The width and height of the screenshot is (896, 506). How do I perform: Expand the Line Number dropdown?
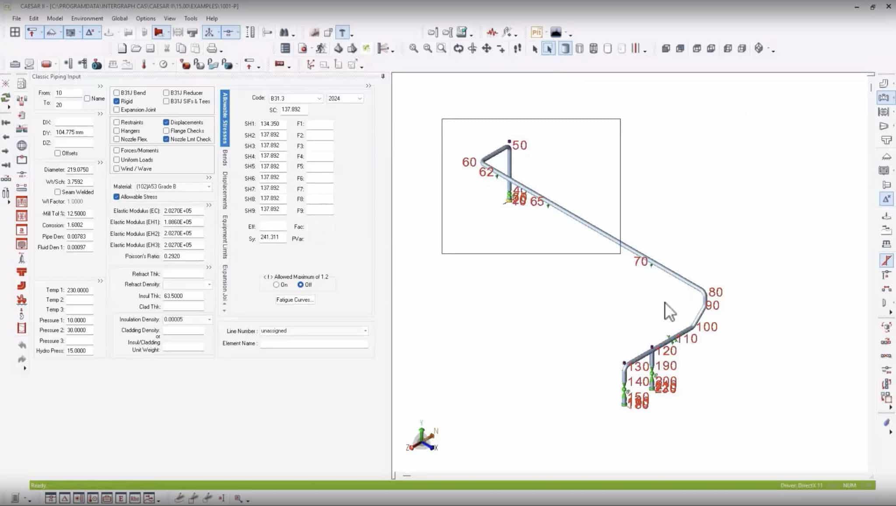(x=364, y=331)
